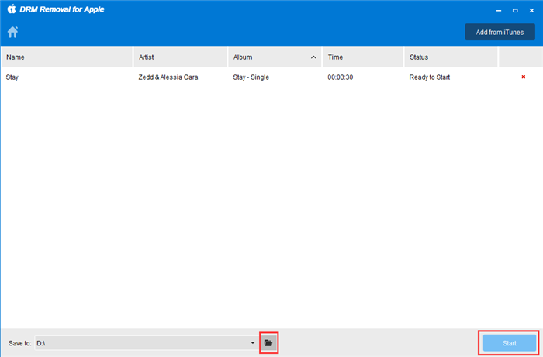Viewport: 543px width, 357px height.
Task: Click the D:\ save path field
Action: point(140,342)
